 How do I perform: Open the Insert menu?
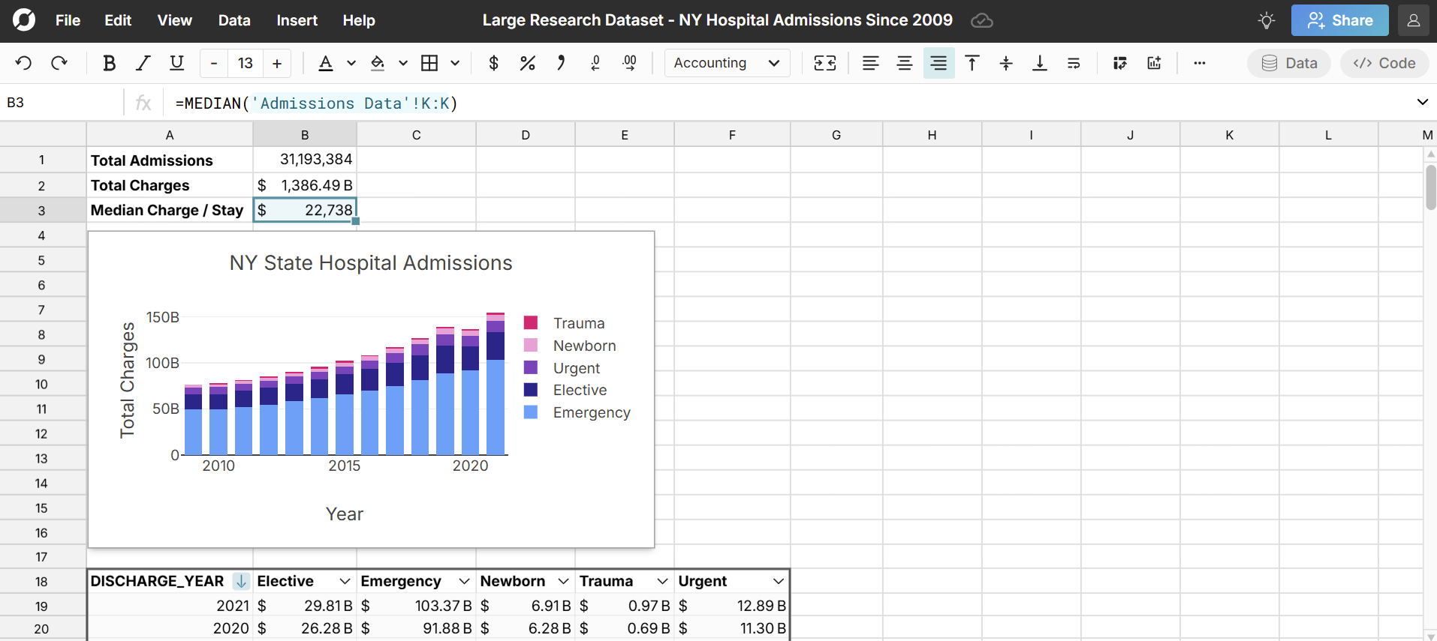297,20
